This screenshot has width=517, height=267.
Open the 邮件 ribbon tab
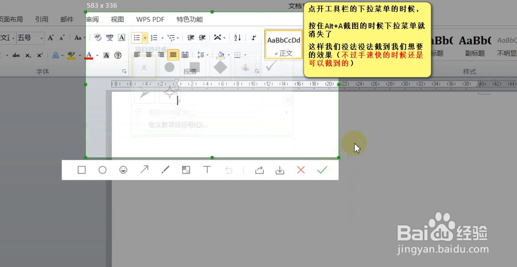point(67,20)
